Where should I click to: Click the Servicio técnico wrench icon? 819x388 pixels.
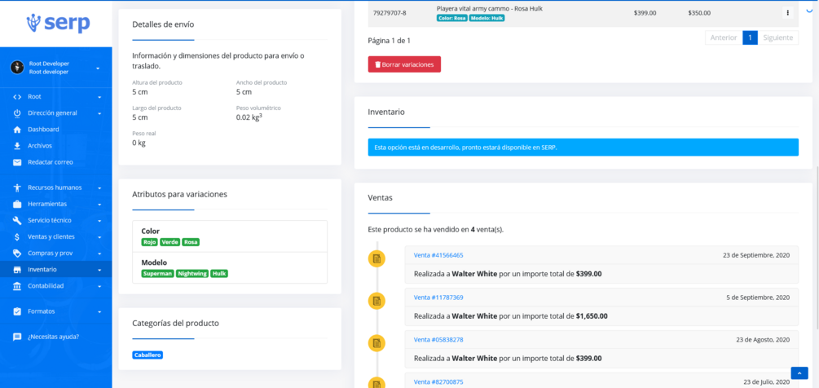[17, 220]
